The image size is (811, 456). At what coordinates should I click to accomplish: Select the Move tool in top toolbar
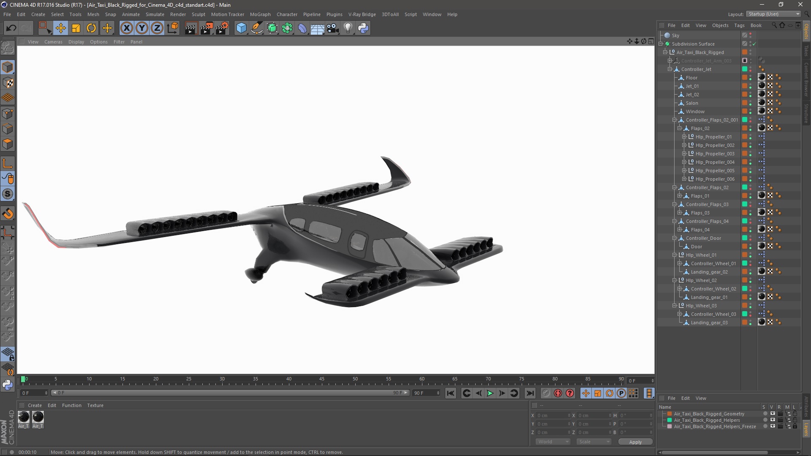(x=60, y=28)
